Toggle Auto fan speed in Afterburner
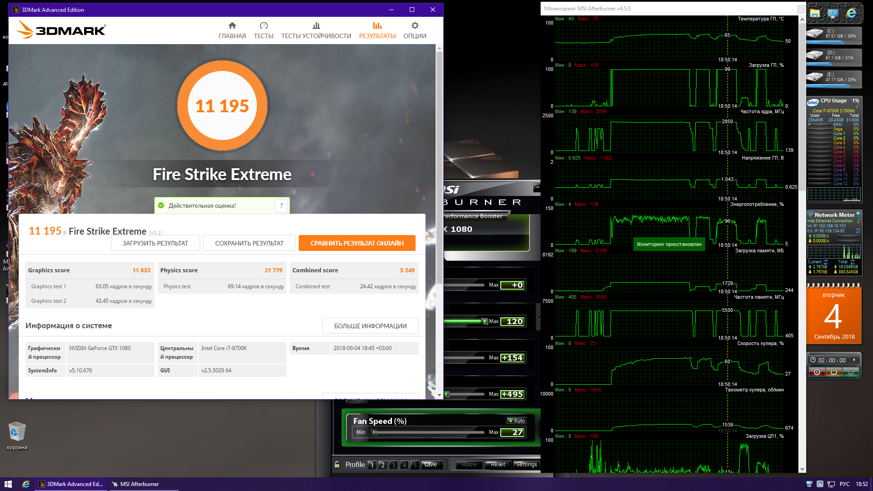 517,421
